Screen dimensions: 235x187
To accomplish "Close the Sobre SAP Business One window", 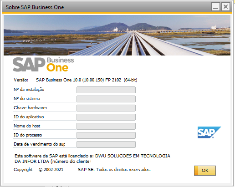I will (225, 7).
